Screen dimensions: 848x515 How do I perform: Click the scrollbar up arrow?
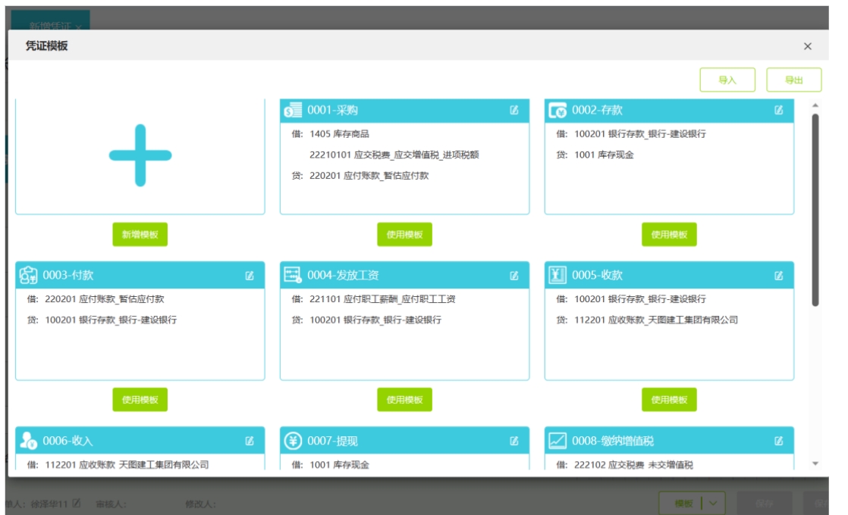coord(815,105)
